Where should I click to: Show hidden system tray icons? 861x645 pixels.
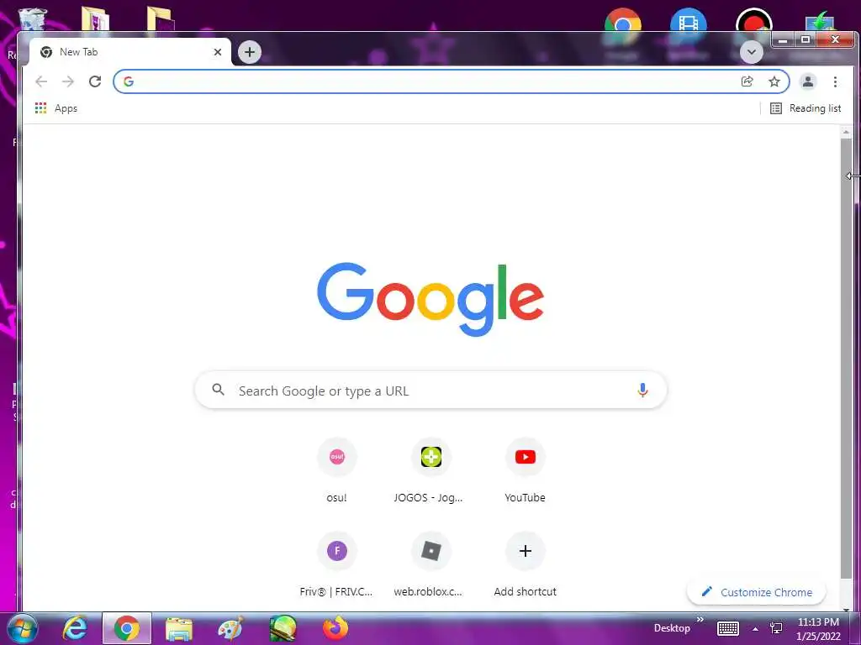pos(756,629)
